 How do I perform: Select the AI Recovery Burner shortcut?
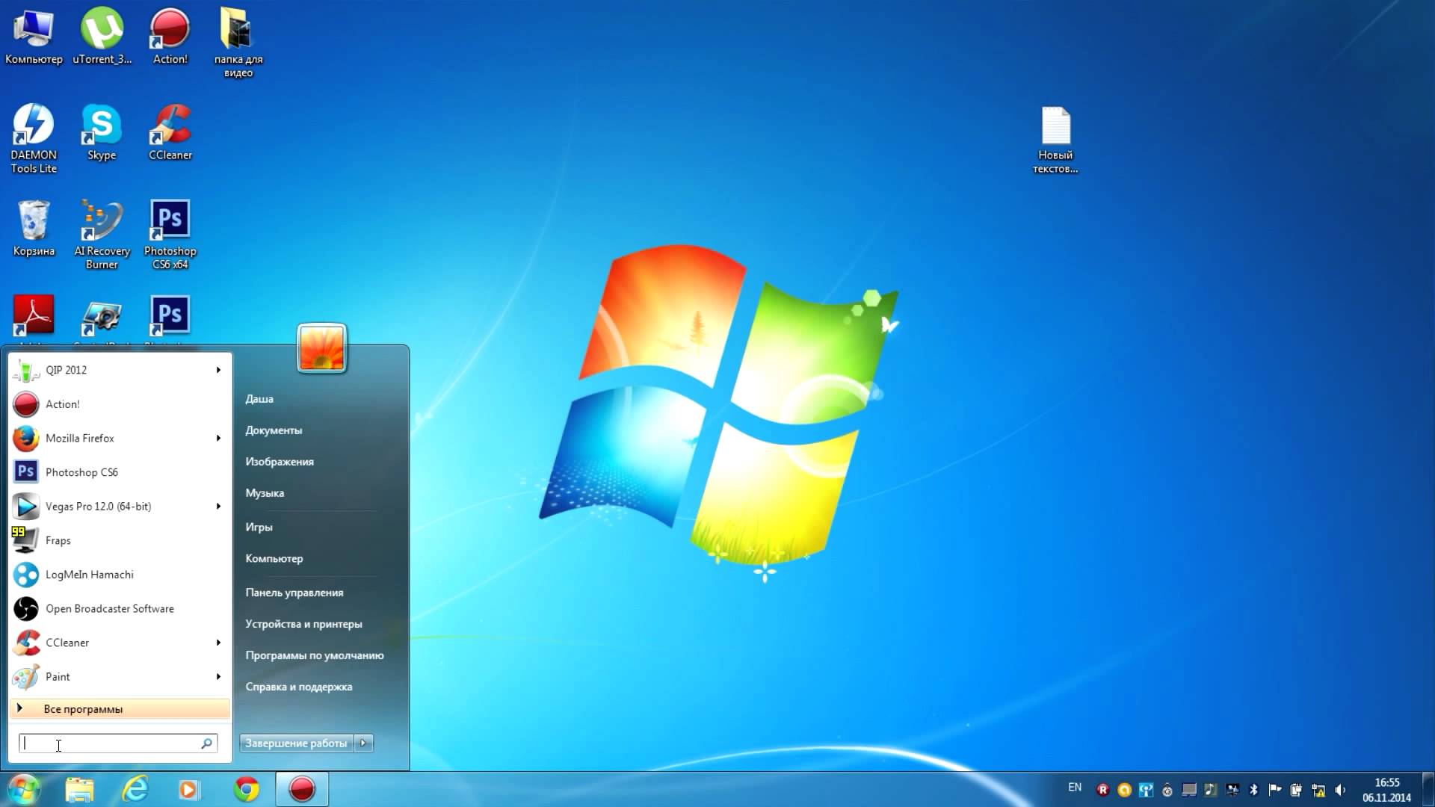coord(102,235)
